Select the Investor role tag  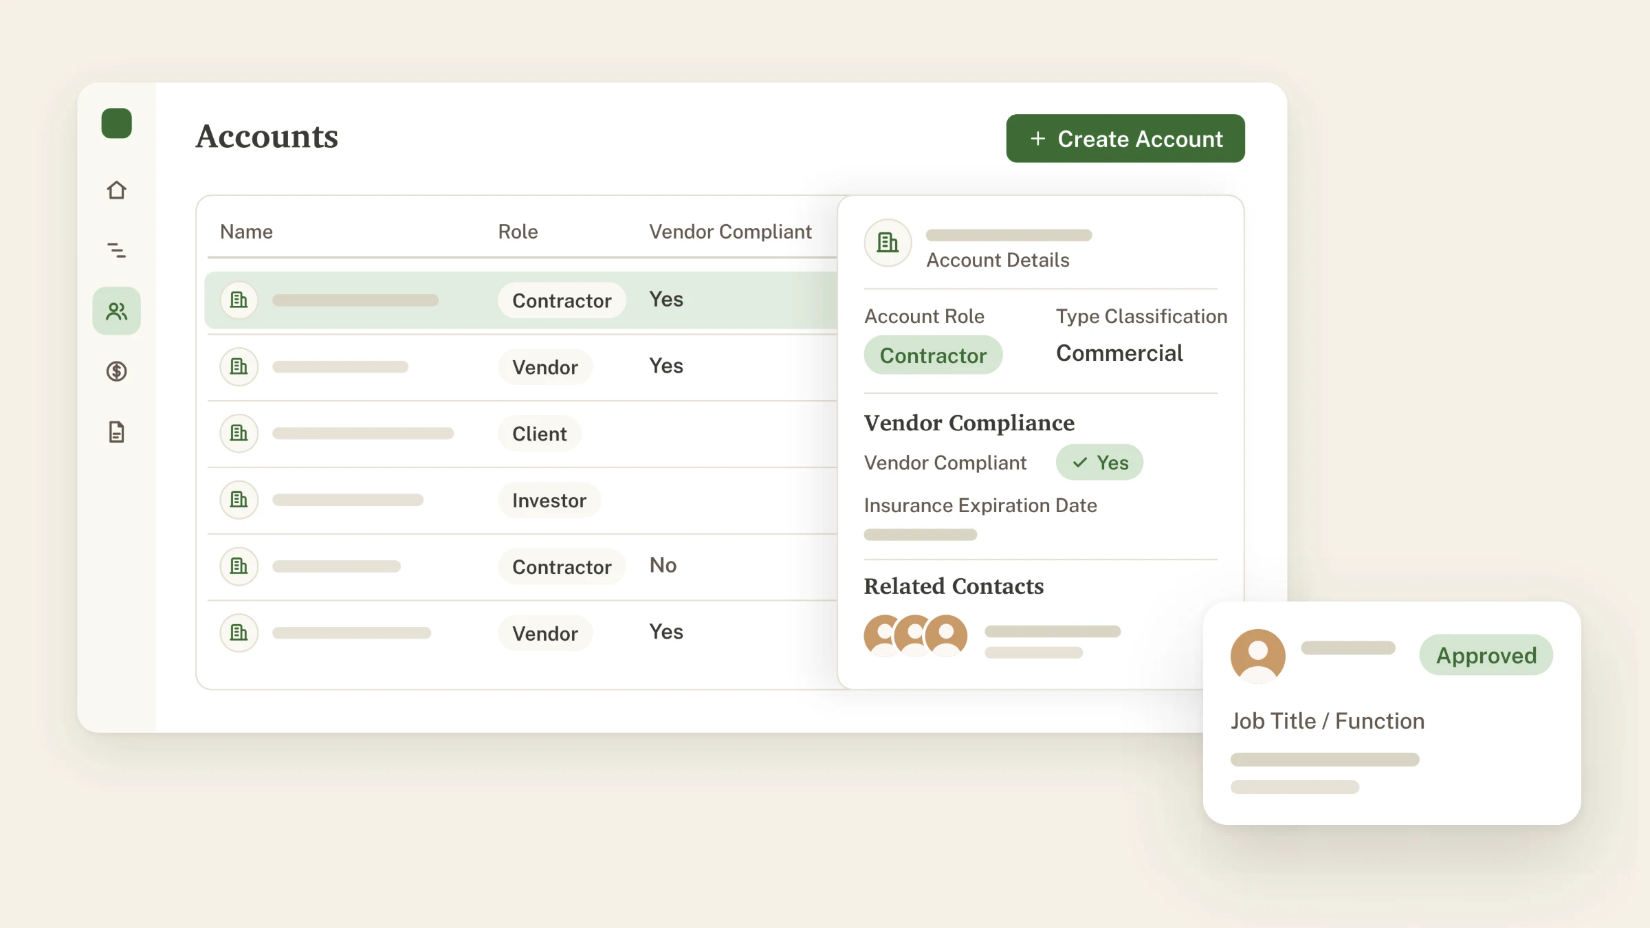coord(549,500)
